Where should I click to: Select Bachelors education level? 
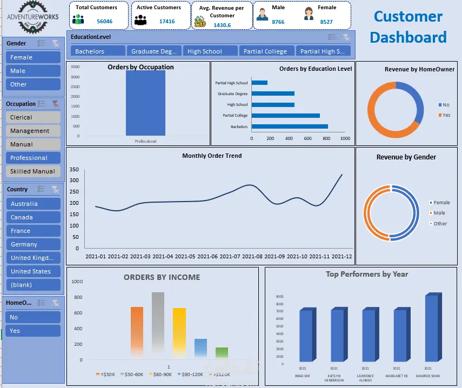click(x=98, y=51)
